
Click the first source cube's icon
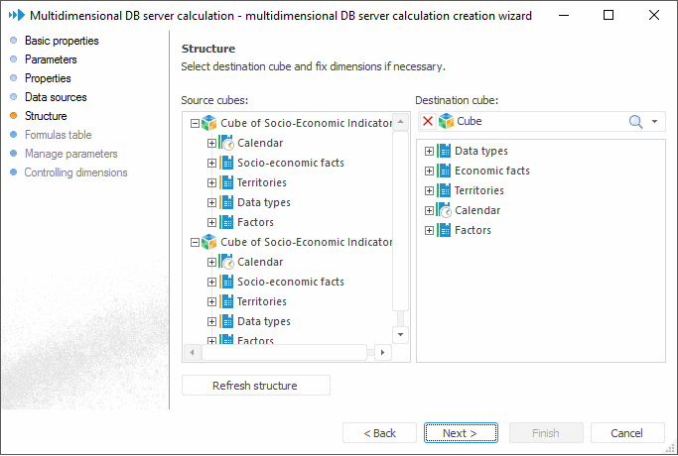point(208,123)
